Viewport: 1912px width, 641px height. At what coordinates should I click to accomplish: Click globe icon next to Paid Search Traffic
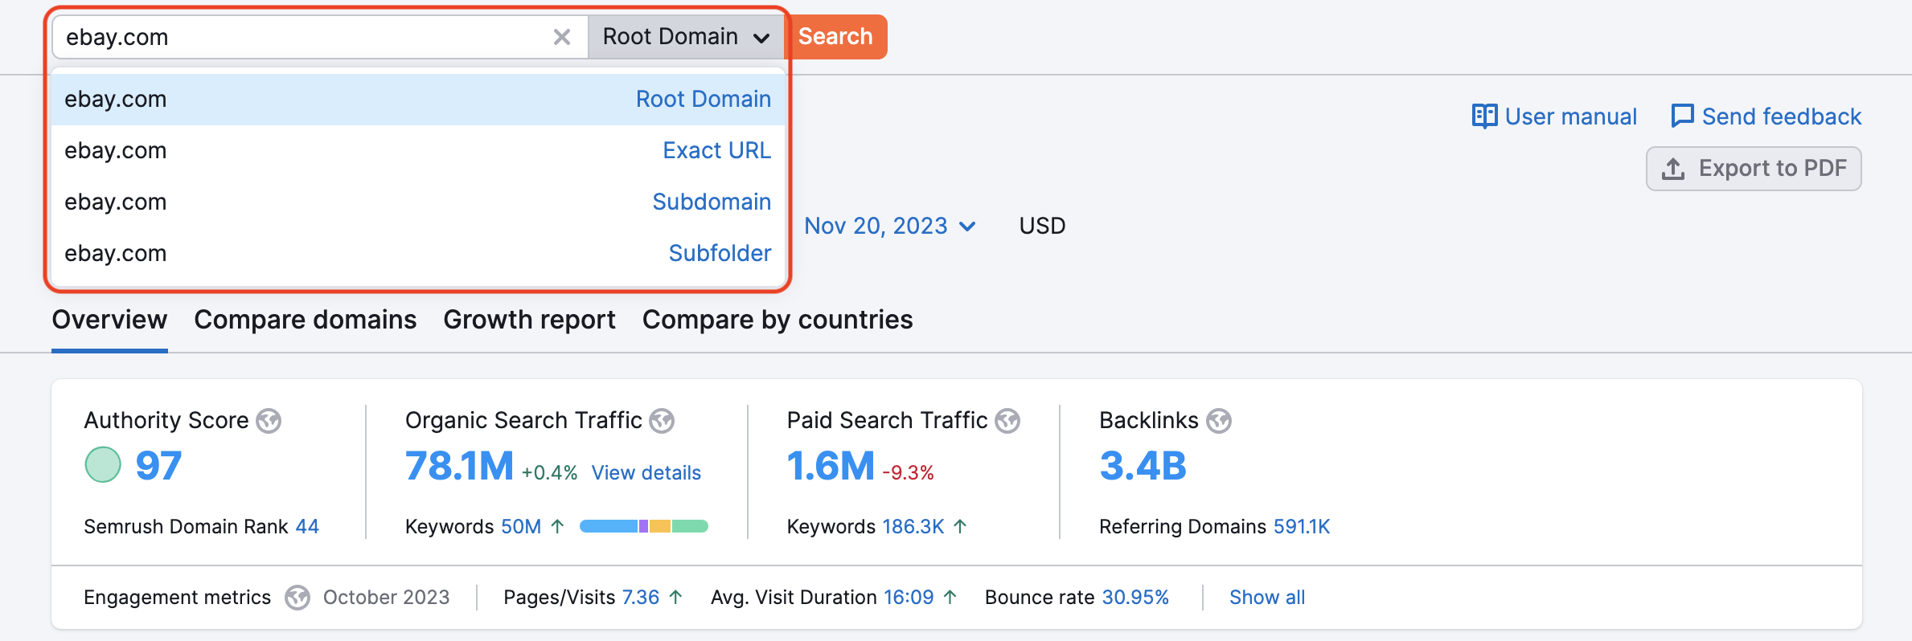tap(1007, 421)
